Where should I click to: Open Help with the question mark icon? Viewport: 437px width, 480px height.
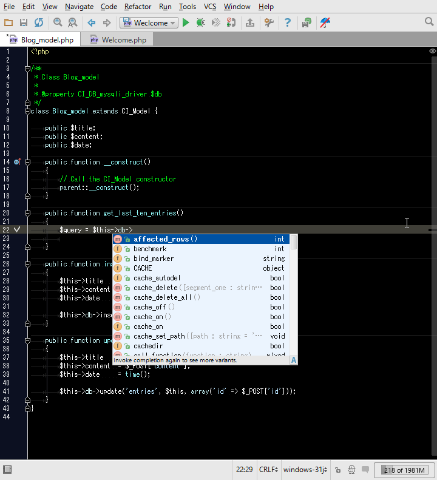coord(288,22)
